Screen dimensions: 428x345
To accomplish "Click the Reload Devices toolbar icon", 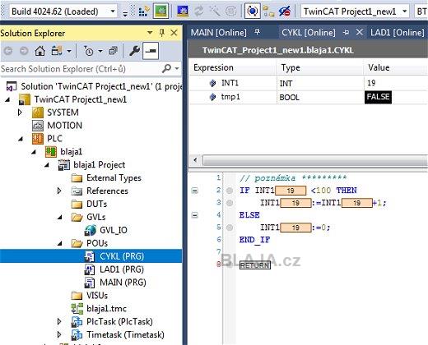I will click(198, 11).
